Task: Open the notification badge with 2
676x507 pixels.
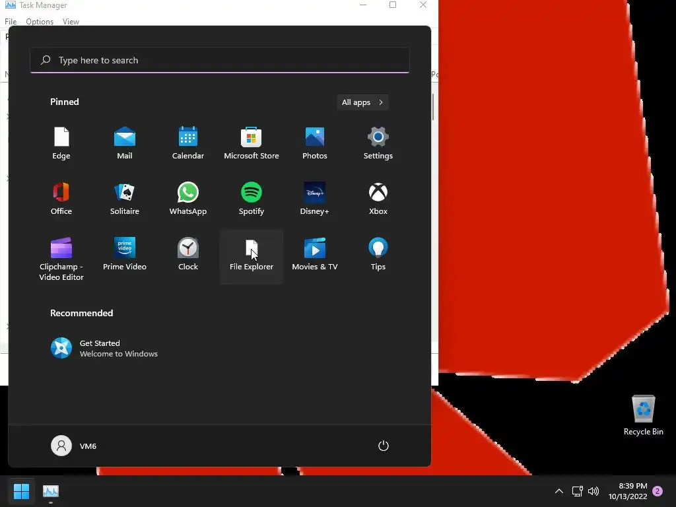Action: pos(658,491)
